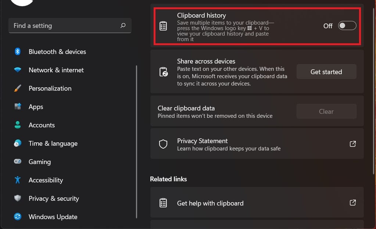Click the Related links heading

click(x=168, y=179)
